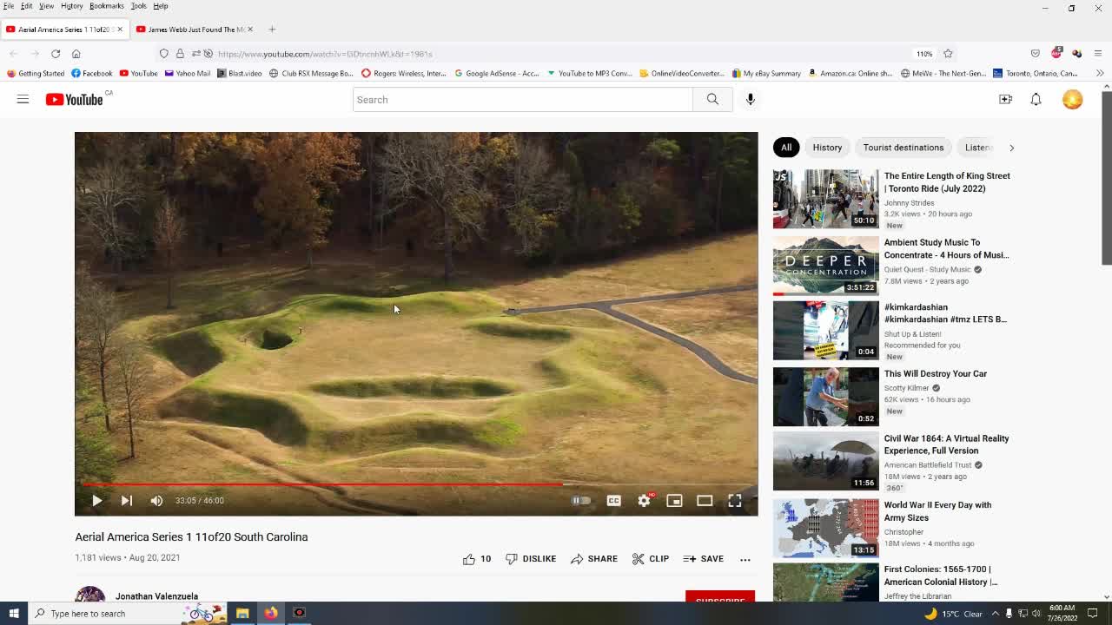Screen dimensions: 1112x625
Task: Subscribe to Jonathan Valenzuela channel
Action: click(x=719, y=597)
